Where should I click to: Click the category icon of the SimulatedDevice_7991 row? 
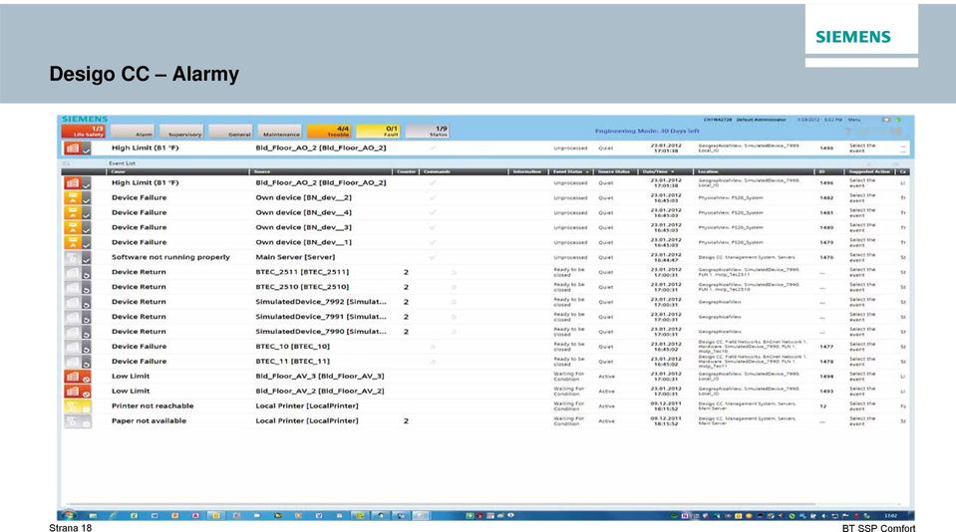tap(73, 316)
